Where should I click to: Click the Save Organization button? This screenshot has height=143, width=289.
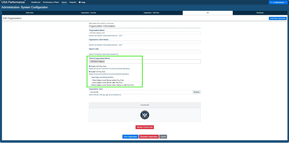[130, 137]
